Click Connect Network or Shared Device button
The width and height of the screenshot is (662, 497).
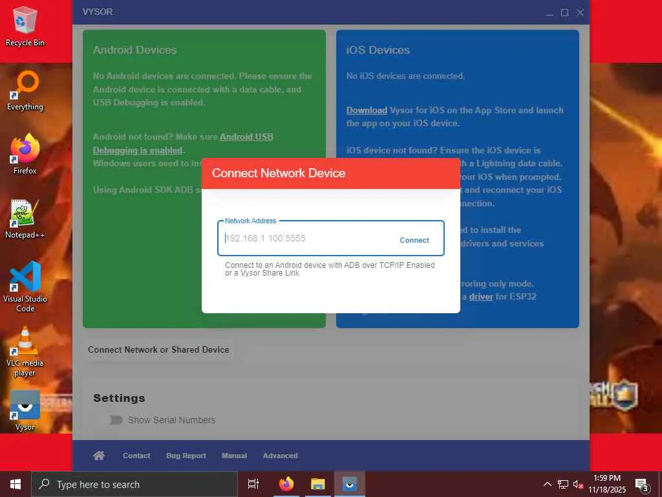click(x=158, y=349)
